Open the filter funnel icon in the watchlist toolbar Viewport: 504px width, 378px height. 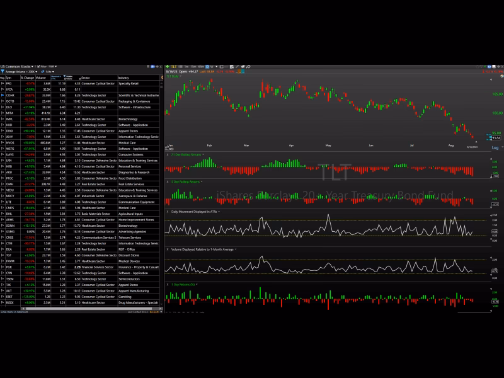click(3, 71)
